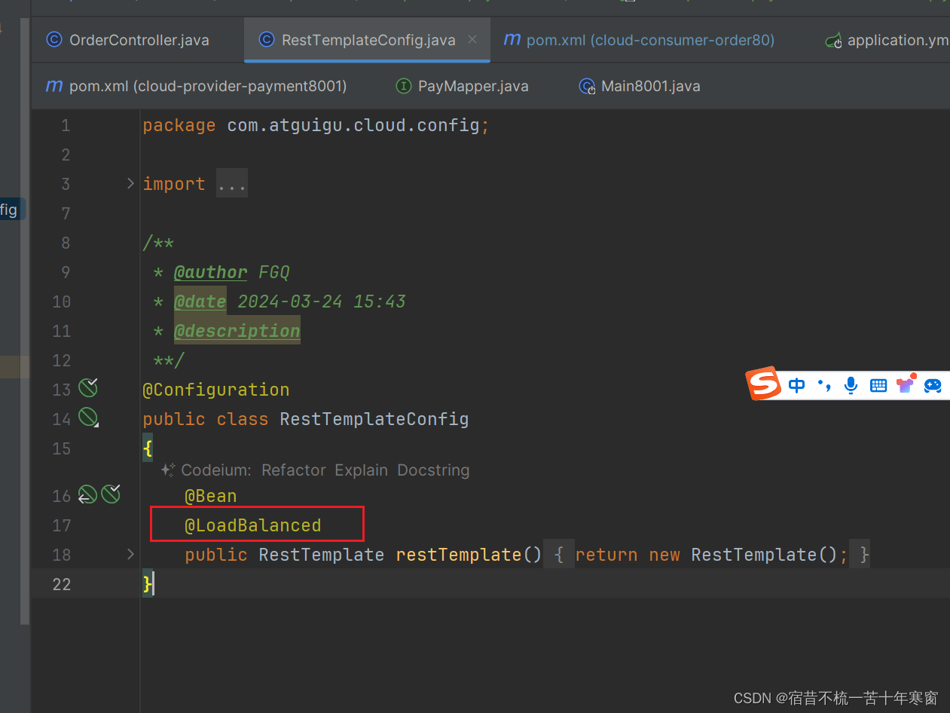The width and height of the screenshot is (950, 713).
Task: Click the bean gutter icon beside line 14
Action: 88,417
